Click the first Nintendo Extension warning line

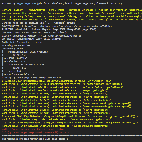[72, 10]
